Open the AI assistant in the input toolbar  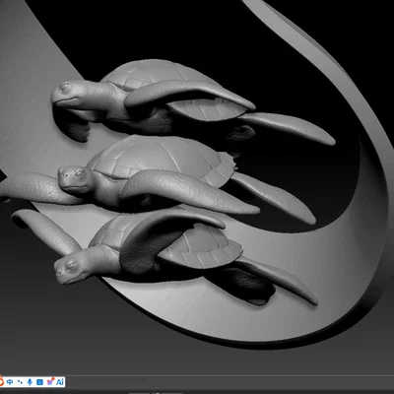pos(59,382)
